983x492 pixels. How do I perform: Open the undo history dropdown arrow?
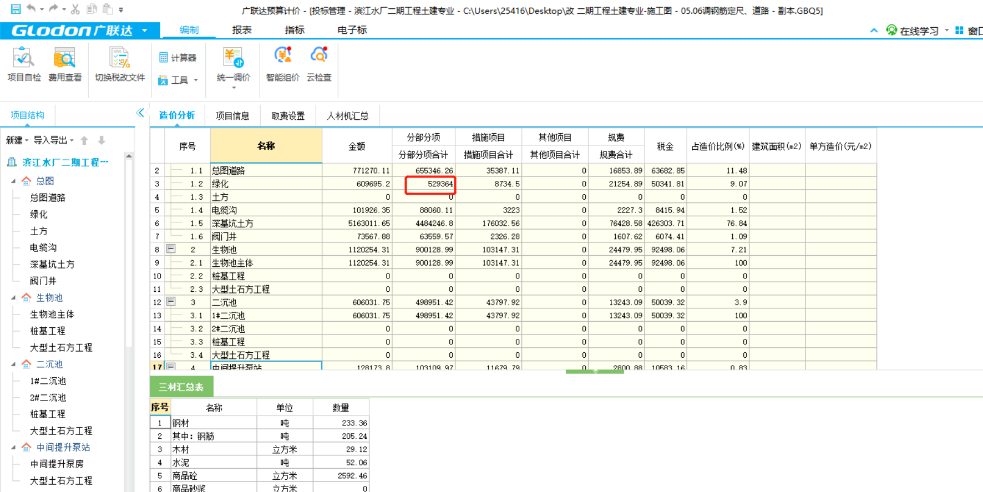coord(42,9)
